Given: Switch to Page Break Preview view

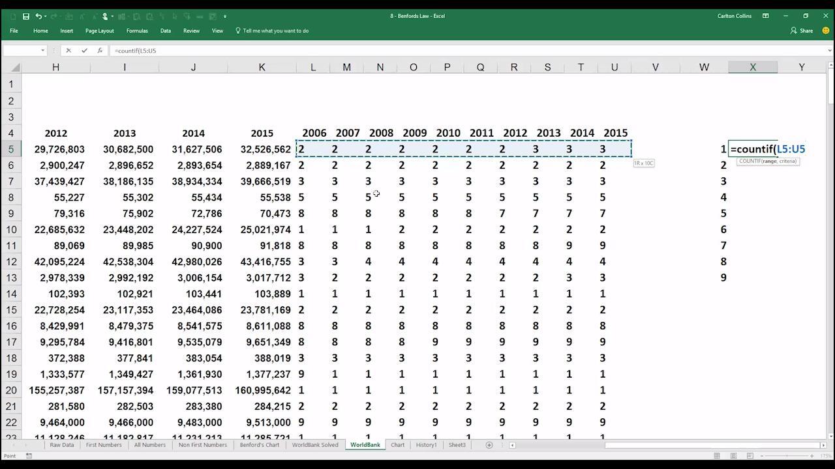Looking at the screenshot, I should (x=750, y=456).
